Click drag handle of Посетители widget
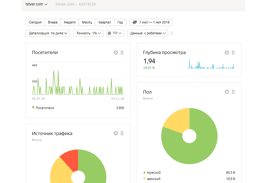This screenshot has width=264, height=183. coord(122,53)
